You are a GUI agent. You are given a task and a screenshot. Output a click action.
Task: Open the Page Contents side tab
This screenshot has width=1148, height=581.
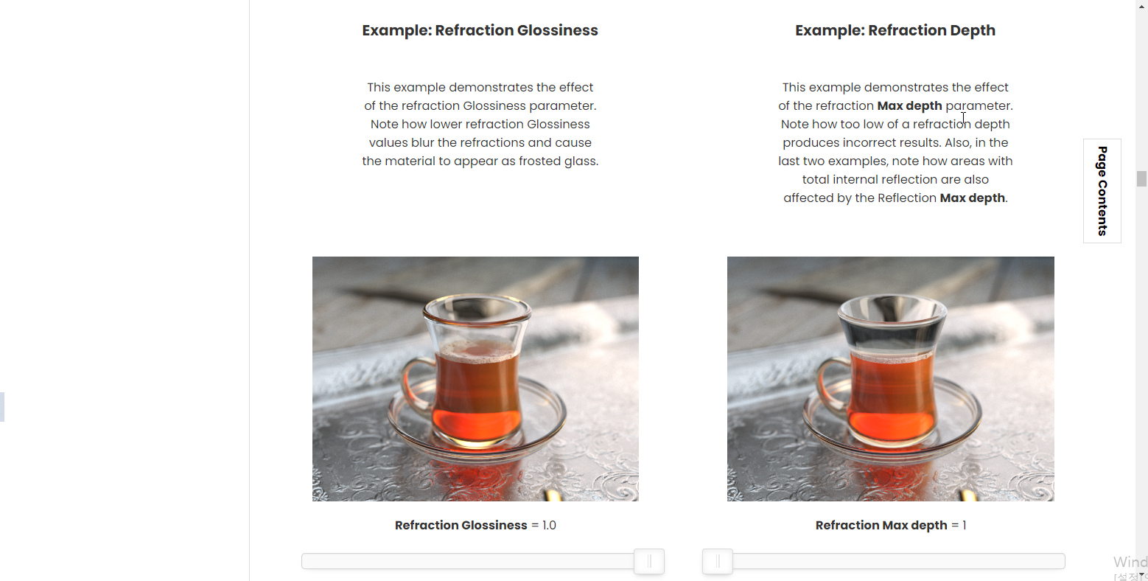coord(1102,191)
